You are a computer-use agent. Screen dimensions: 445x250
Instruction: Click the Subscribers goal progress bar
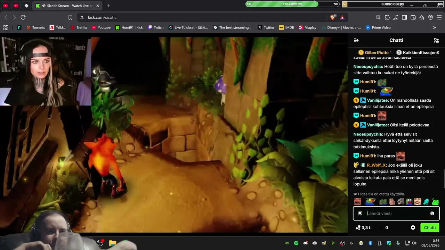click(x=393, y=4)
